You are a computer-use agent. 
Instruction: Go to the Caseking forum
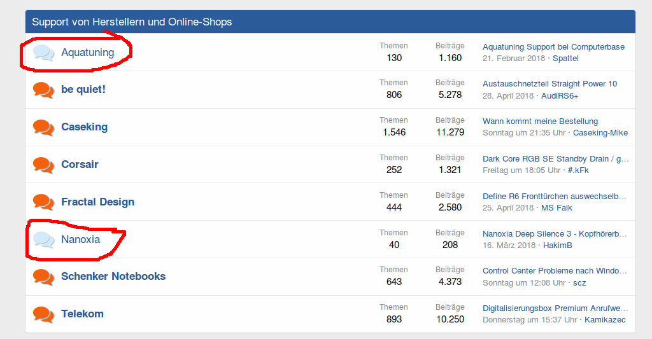[x=84, y=127]
